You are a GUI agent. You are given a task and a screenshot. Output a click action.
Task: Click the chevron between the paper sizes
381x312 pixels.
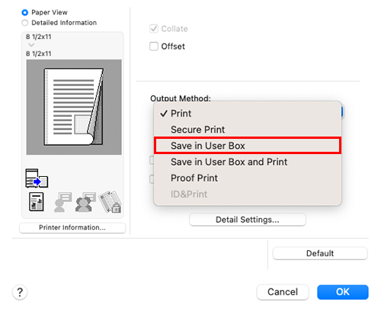pyautogui.click(x=31, y=45)
